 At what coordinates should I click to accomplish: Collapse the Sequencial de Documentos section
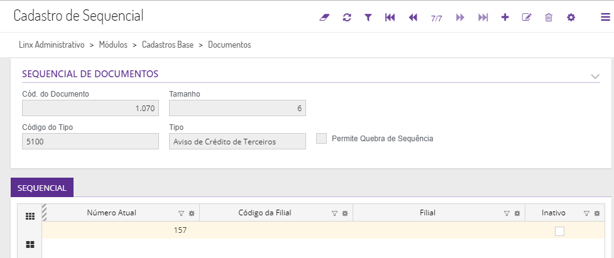pyautogui.click(x=595, y=77)
